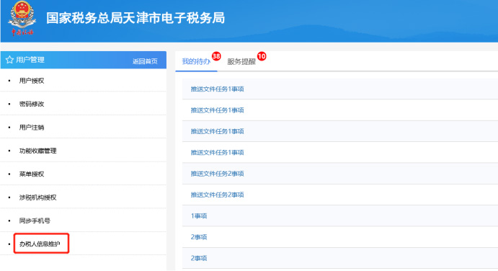Click the 用户管理 panel header
498x271 pixels.
pyautogui.click(x=83, y=60)
